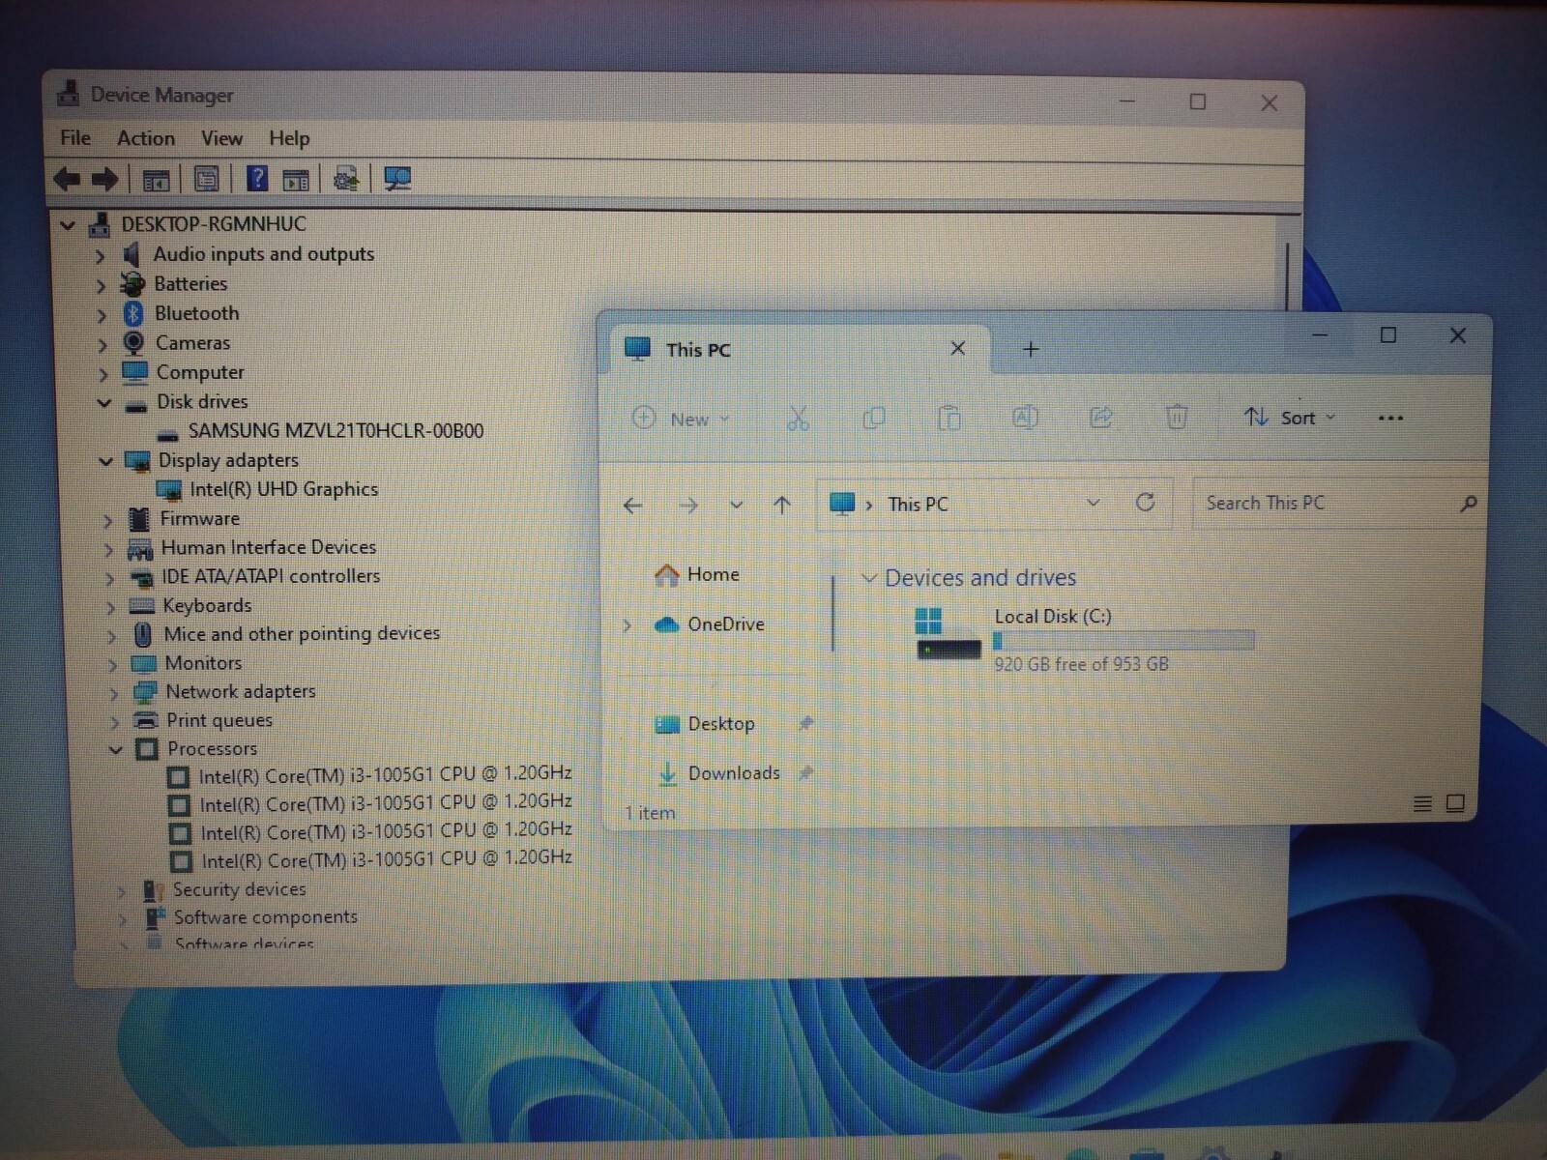1547x1160 pixels.
Task: Select Intel(R) UHD Graphics adapter
Action: tap(283, 489)
